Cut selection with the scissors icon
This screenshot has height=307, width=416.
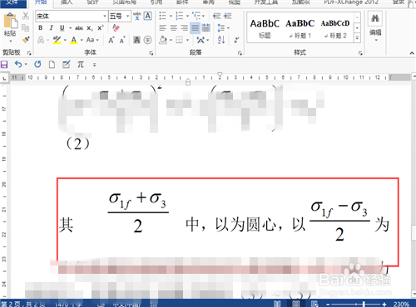click(x=26, y=16)
